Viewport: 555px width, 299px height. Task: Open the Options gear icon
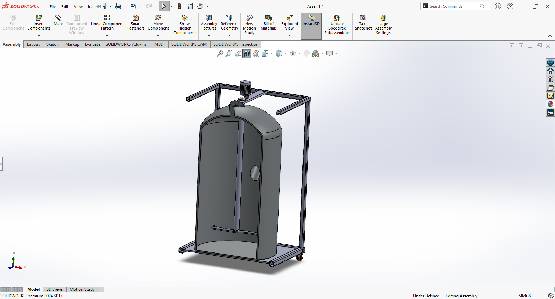click(200, 6)
